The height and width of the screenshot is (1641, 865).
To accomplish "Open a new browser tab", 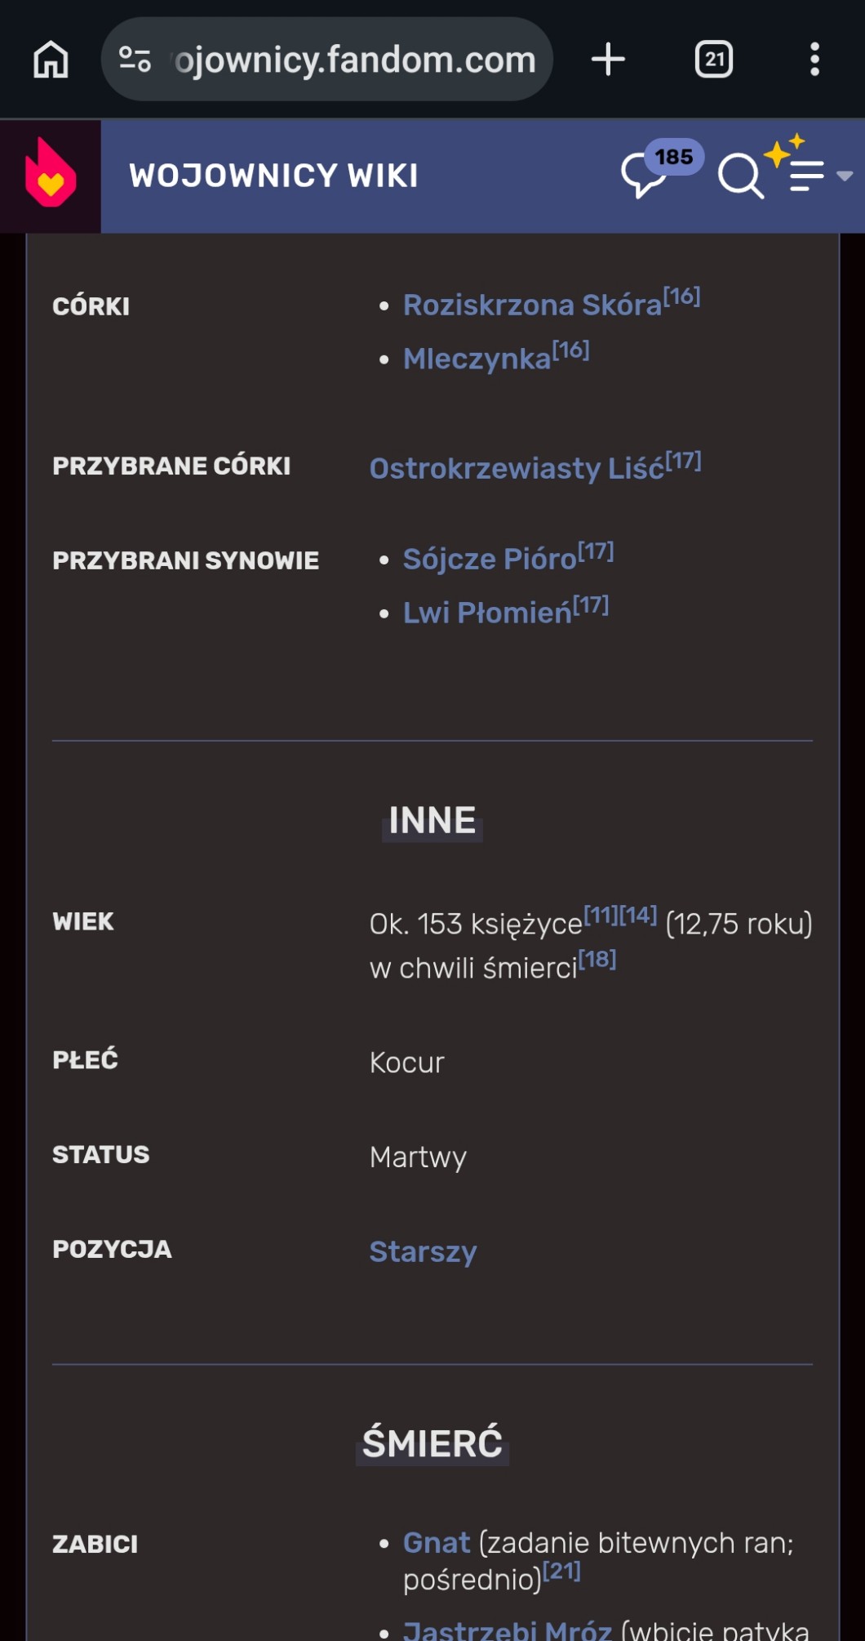I will (x=608, y=60).
